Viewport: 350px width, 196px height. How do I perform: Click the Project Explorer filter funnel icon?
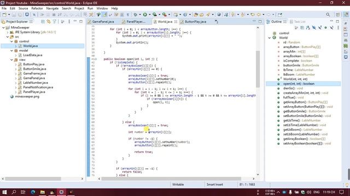pos(54,22)
